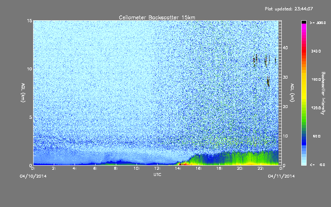The width and height of the screenshot is (331, 207).
Task: Click the end date 04/11/2014 label
Action: click(x=281, y=176)
